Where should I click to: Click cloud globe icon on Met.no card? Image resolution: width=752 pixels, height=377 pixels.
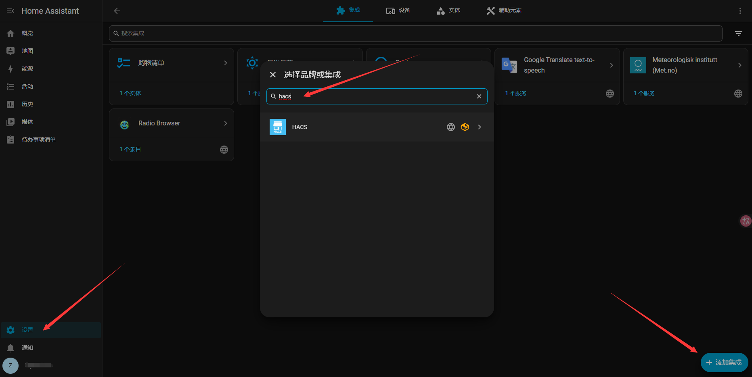click(x=738, y=94)
